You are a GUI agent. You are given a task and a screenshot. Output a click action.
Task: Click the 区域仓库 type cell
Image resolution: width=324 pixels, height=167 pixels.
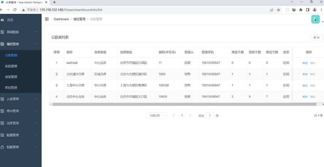(x=100, y=74)
